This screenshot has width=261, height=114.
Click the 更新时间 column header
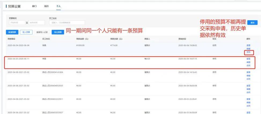tap(182, 39)
